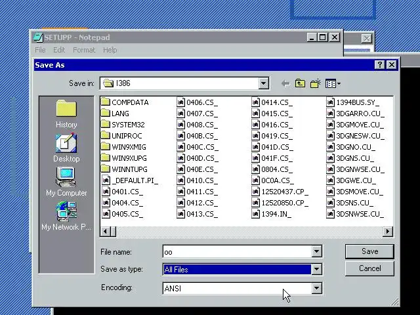Click the file list right scroll arrow

coord(387,232)
